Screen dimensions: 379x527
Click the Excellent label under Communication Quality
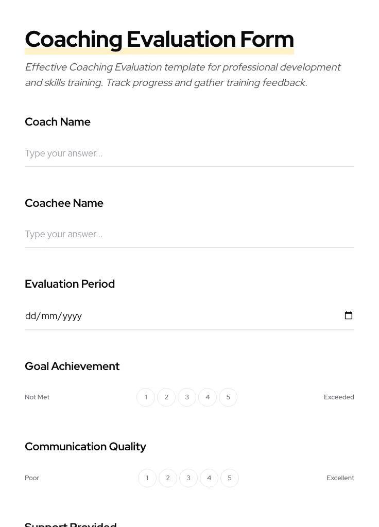(340, 478)
